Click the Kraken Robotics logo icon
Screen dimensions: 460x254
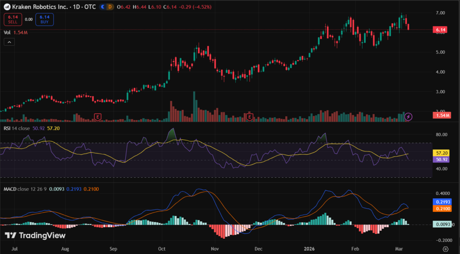(x=8, y=7)
